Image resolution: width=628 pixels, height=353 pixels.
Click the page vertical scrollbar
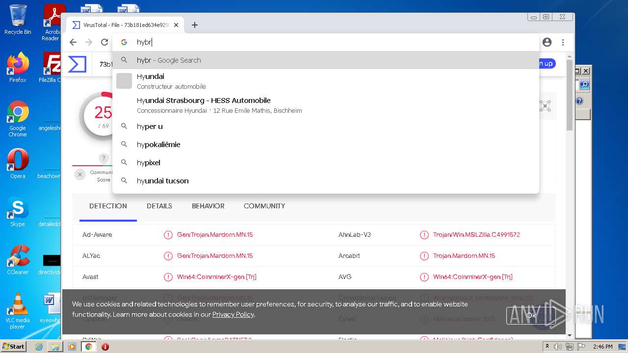[x=570, y=96]
